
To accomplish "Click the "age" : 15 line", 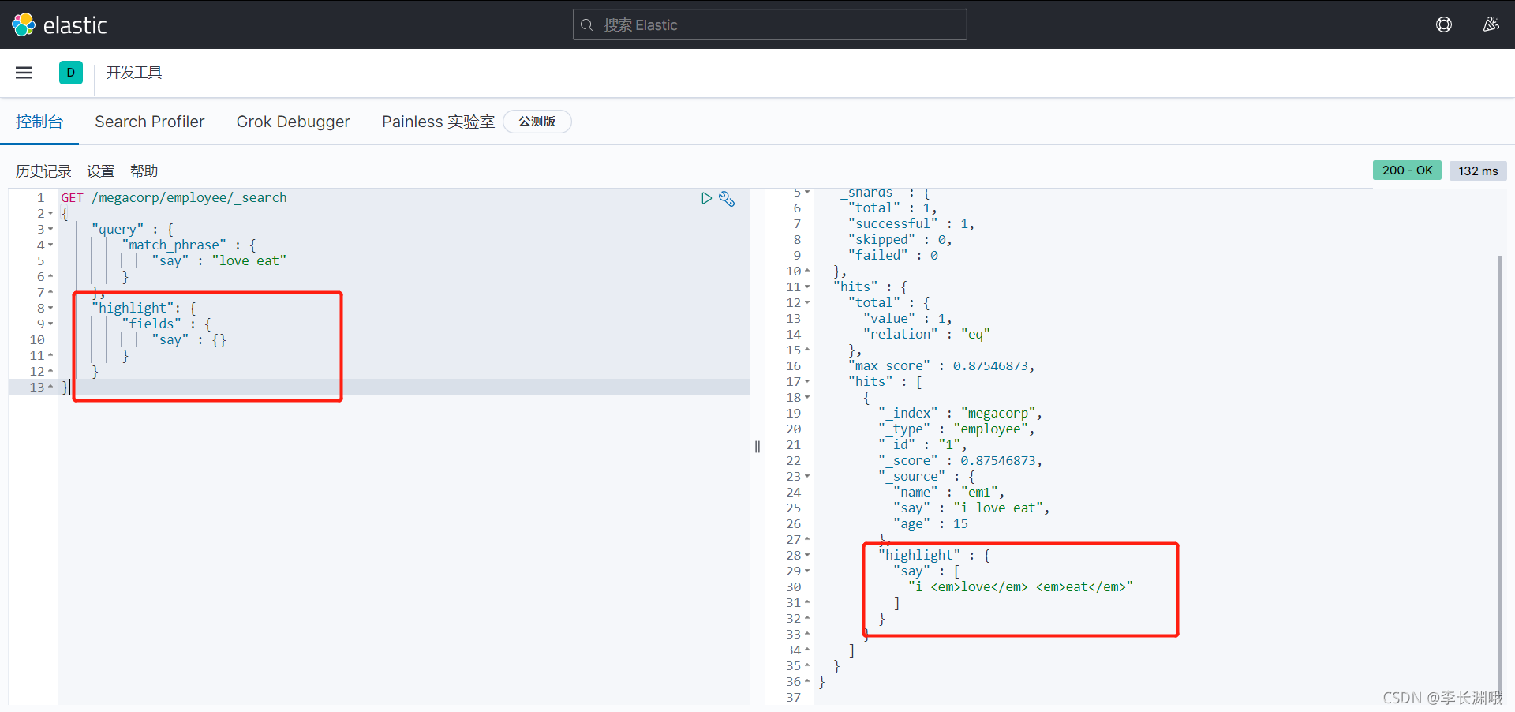I will click(x=930, y=524).
